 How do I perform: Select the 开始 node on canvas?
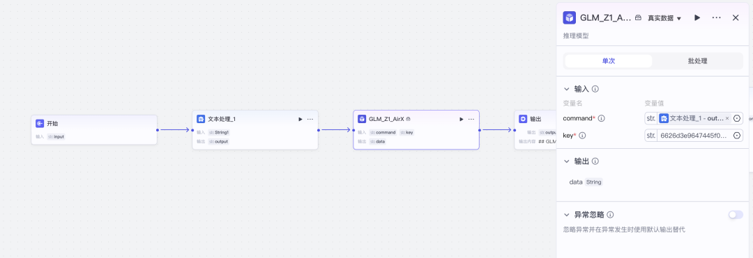(94, 130)
